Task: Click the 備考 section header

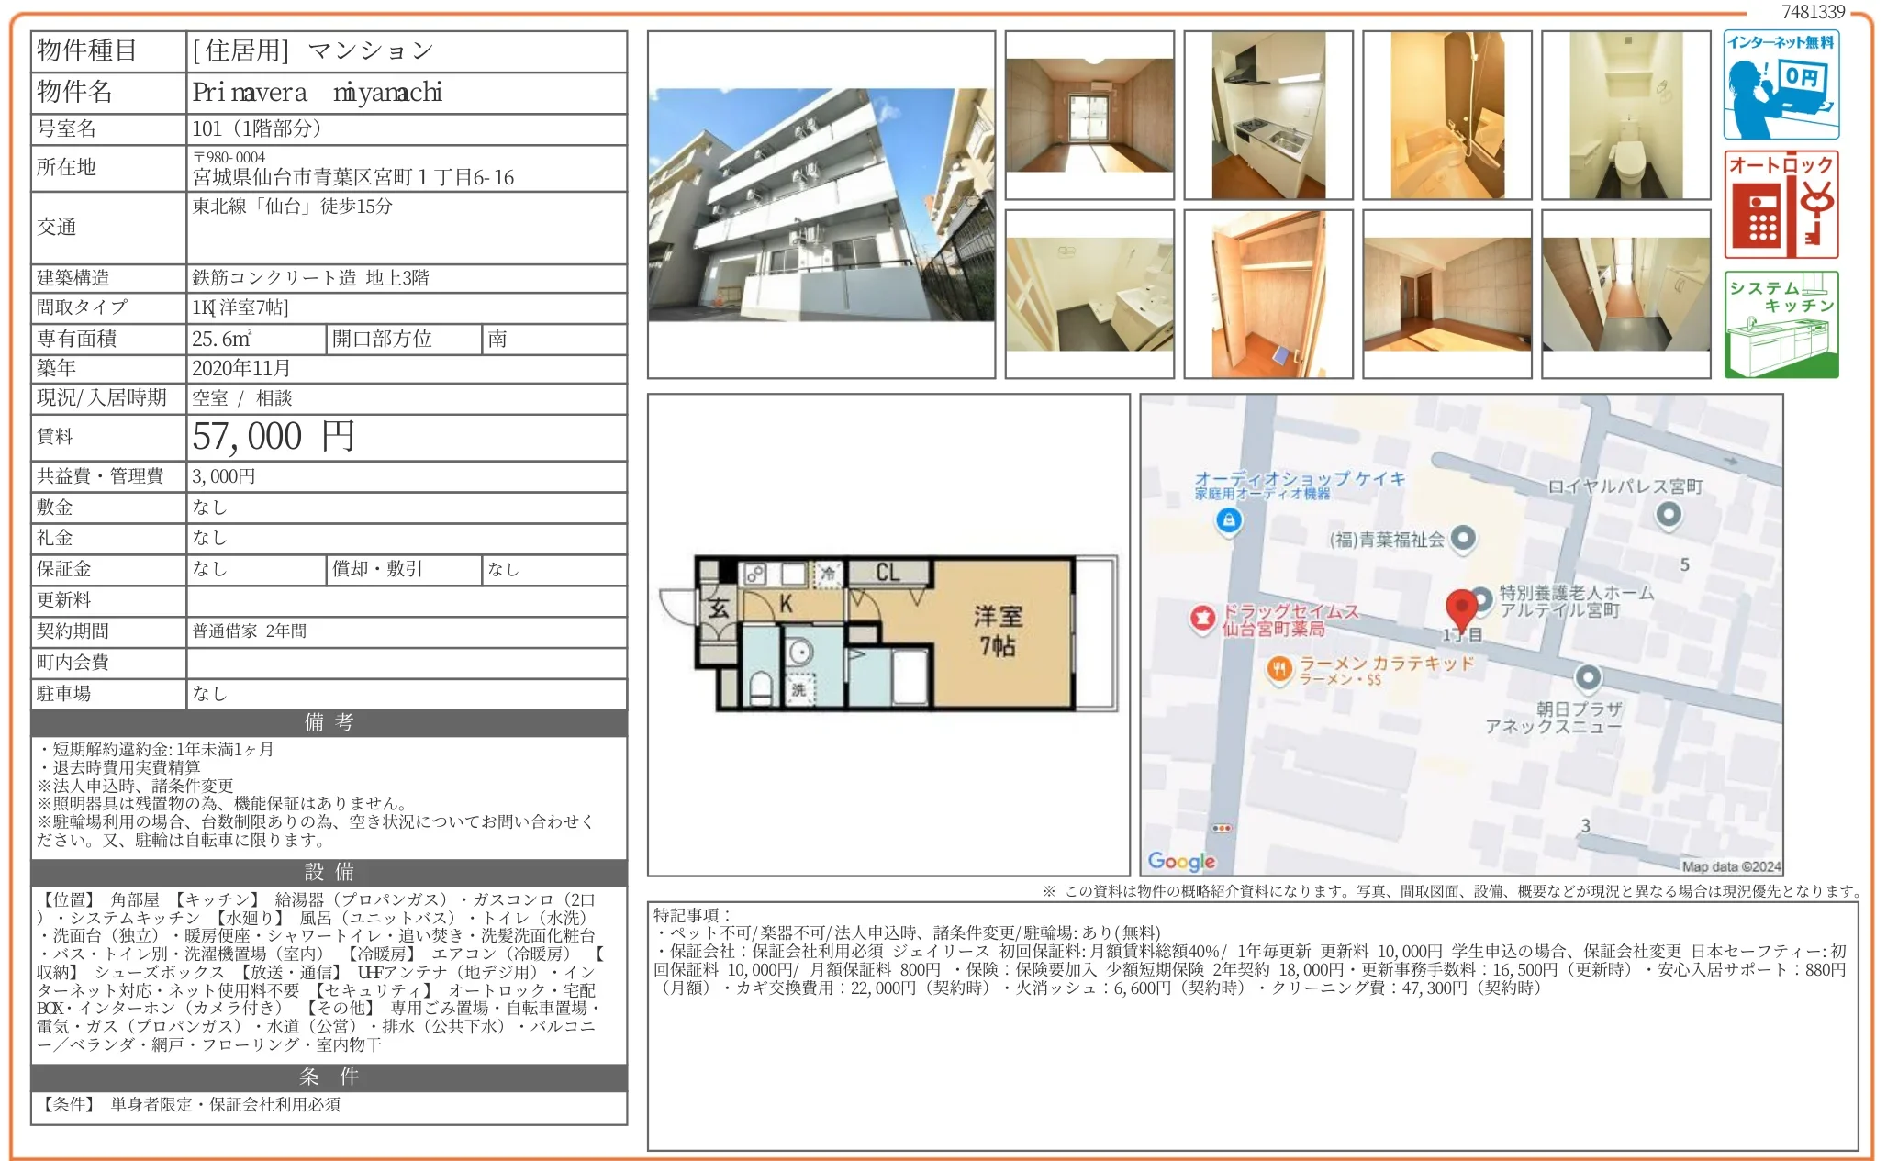Action: coord(329,722)
